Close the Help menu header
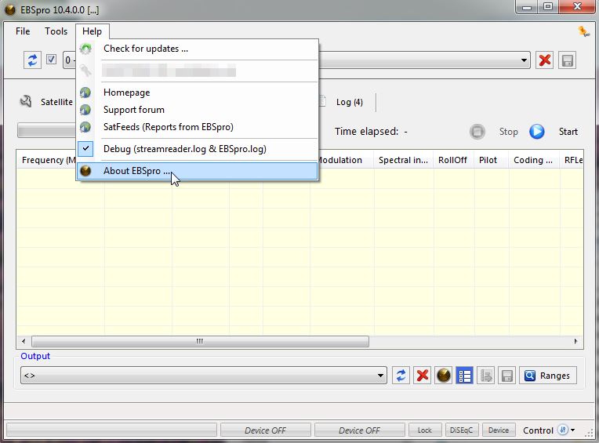The image size is (599, 443). [x=92, y=31]
